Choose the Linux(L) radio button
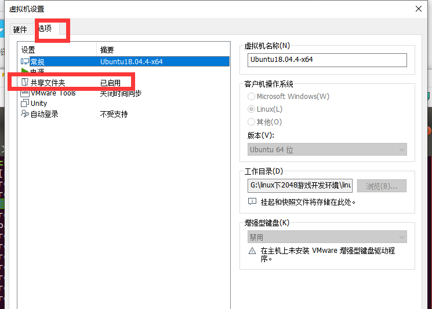The height and width of the screenshot is (309, 432). pyautogui.click(x=251, y=109)
